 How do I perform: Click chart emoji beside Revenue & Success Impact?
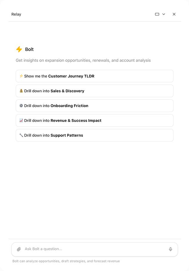(21, 121)
